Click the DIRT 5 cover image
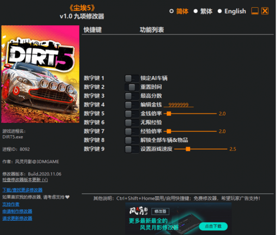Image resolution: width=277 pixels, height=235 pixels. coord(40,74)
